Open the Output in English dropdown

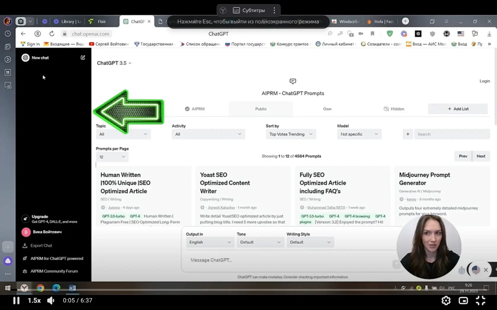coord(210,242)
